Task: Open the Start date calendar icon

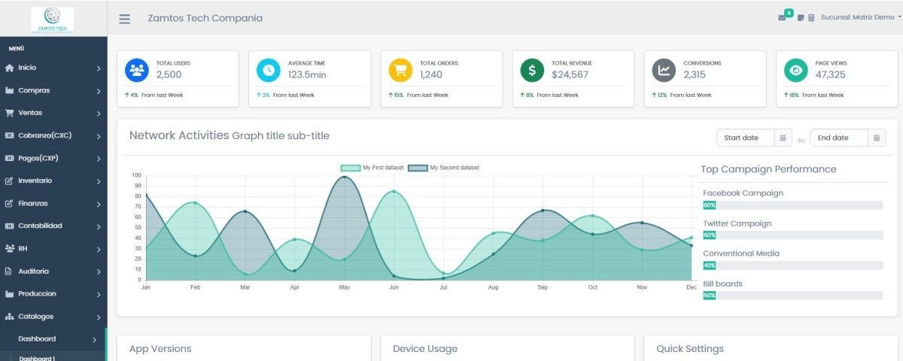Action: point(783,138)
